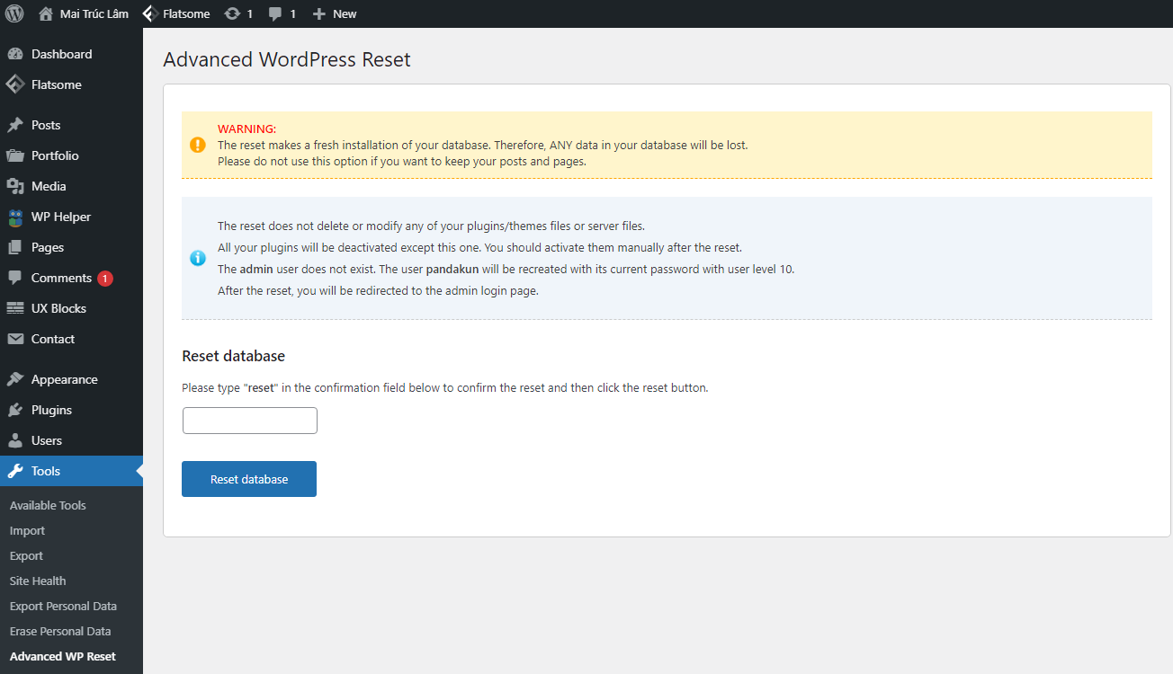Click the New content label
Image resolution: width=1173 pixels, height=674 pixels.
[345, 13]
